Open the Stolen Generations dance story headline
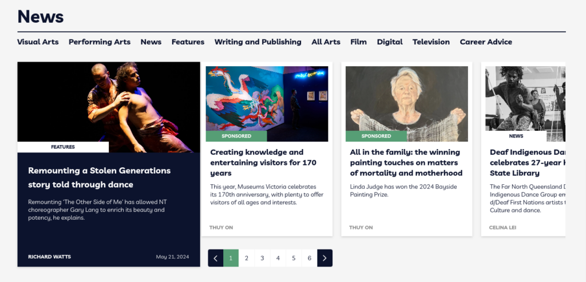 [x=100, y=178]
